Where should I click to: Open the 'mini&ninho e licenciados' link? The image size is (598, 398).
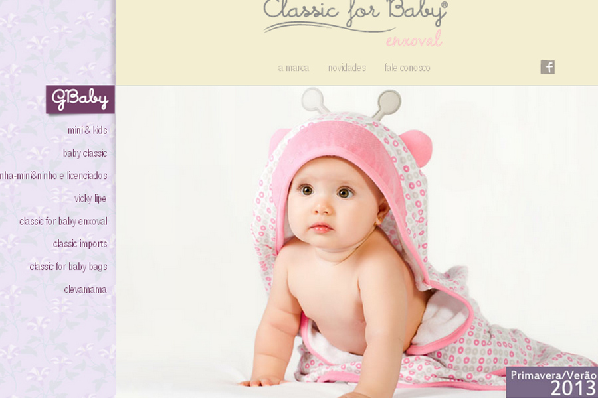coord(53,176)
